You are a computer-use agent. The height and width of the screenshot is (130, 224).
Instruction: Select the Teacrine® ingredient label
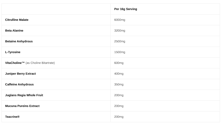(12, 117)
